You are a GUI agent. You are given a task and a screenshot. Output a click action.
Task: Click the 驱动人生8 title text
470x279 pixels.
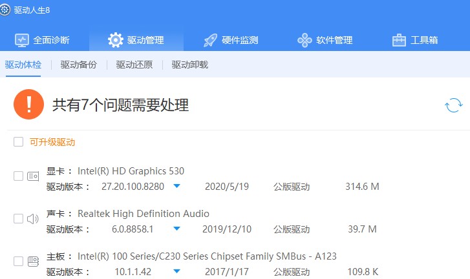tap(32, 10)
